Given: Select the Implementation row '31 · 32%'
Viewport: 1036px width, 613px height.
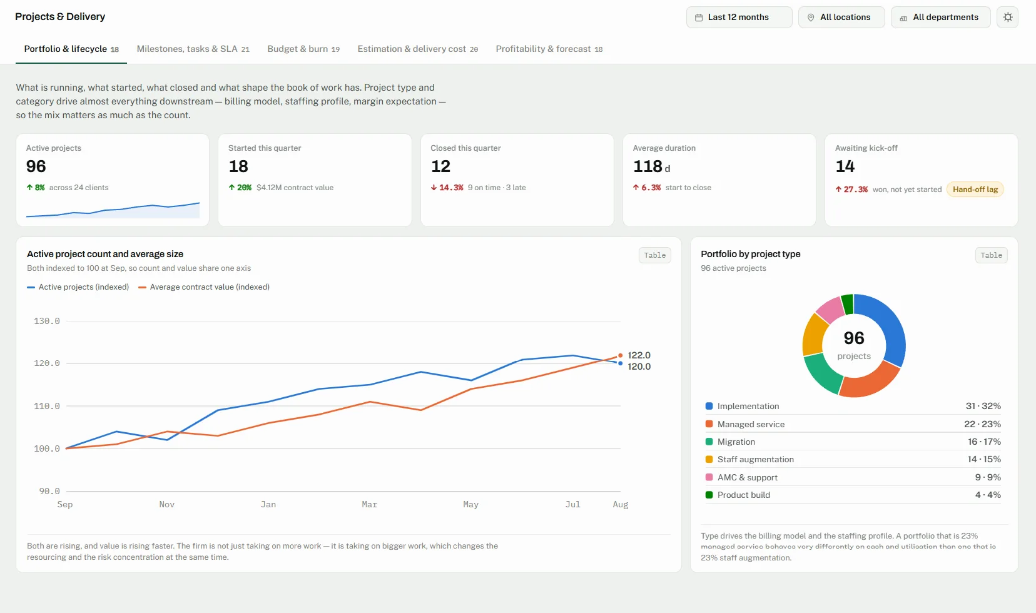Looking at the screenshot, I should click(x=853, y=406).
